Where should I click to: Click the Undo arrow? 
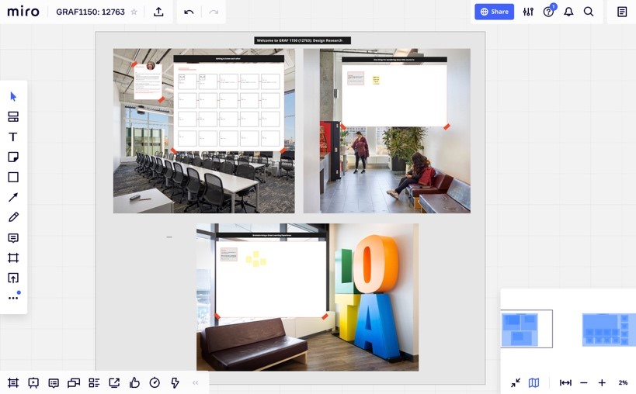tap(189, 12)
